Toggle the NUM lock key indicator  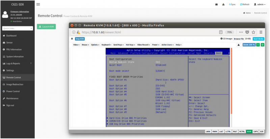point(249,131)
